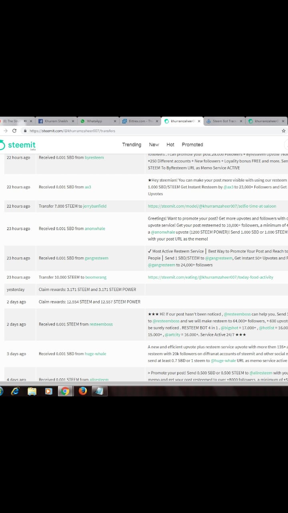
Task: Launch Windows Media Player from taskbar
Action: (48, 391)
